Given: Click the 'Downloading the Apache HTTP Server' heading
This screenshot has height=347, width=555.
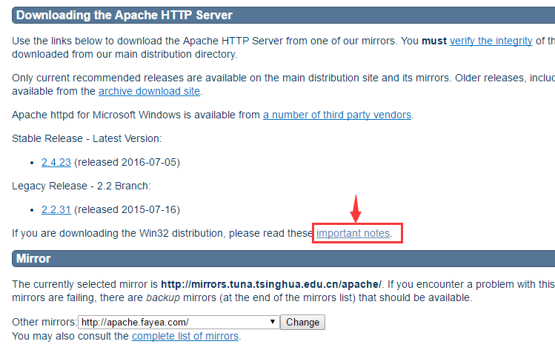Looking at the screenshot, I should (x=124, y=16).
